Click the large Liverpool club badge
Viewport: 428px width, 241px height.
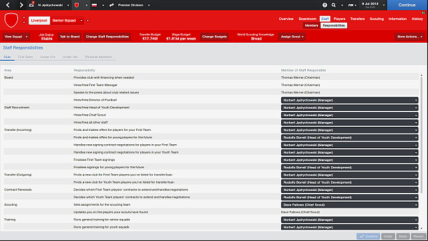pyautogui.click(x=11, y=20)
